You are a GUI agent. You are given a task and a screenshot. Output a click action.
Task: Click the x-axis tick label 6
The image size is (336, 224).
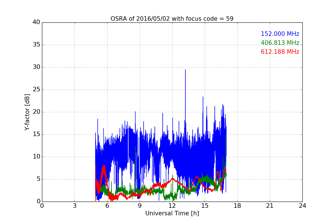[x=107, y=206]
